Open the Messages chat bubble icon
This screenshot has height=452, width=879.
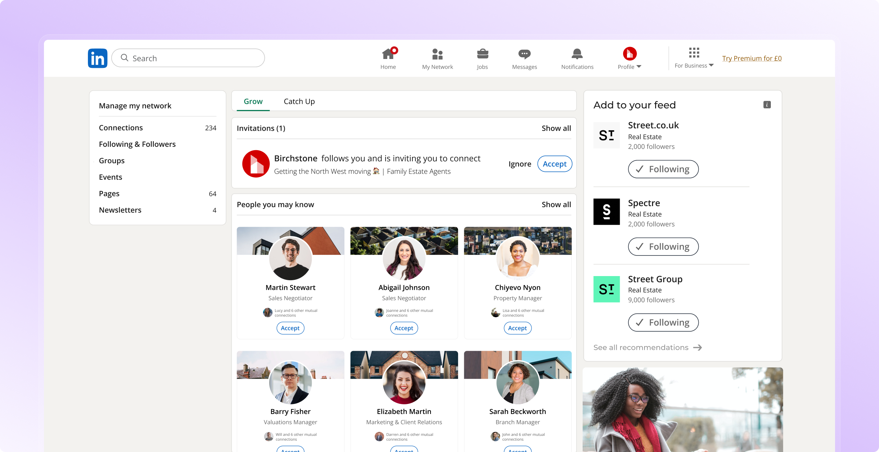pyautogui.click(x=524, y=54)
